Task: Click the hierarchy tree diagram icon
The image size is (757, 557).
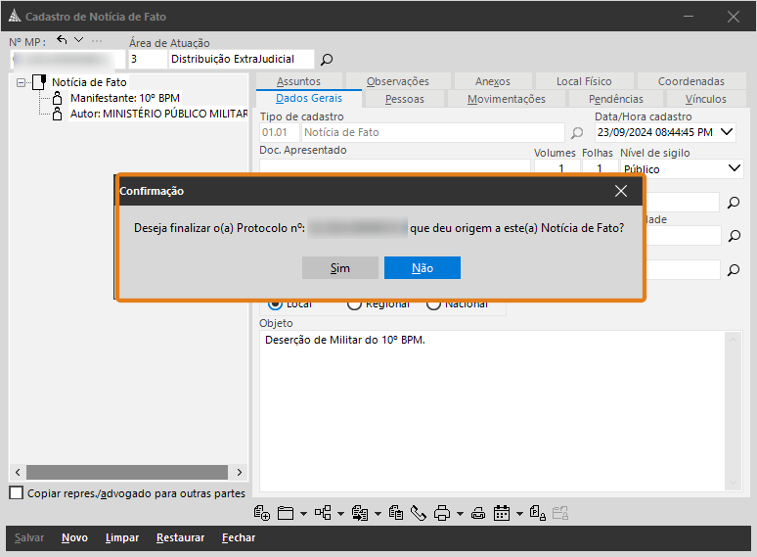Action: pos(323,513)
